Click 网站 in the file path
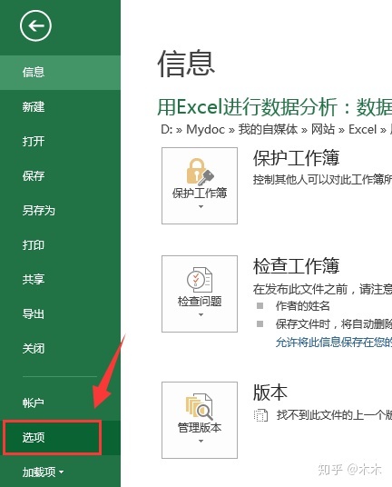 (x=323, y=130)
